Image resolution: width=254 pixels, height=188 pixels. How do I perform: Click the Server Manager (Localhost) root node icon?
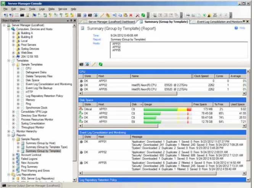coord(9,25)
